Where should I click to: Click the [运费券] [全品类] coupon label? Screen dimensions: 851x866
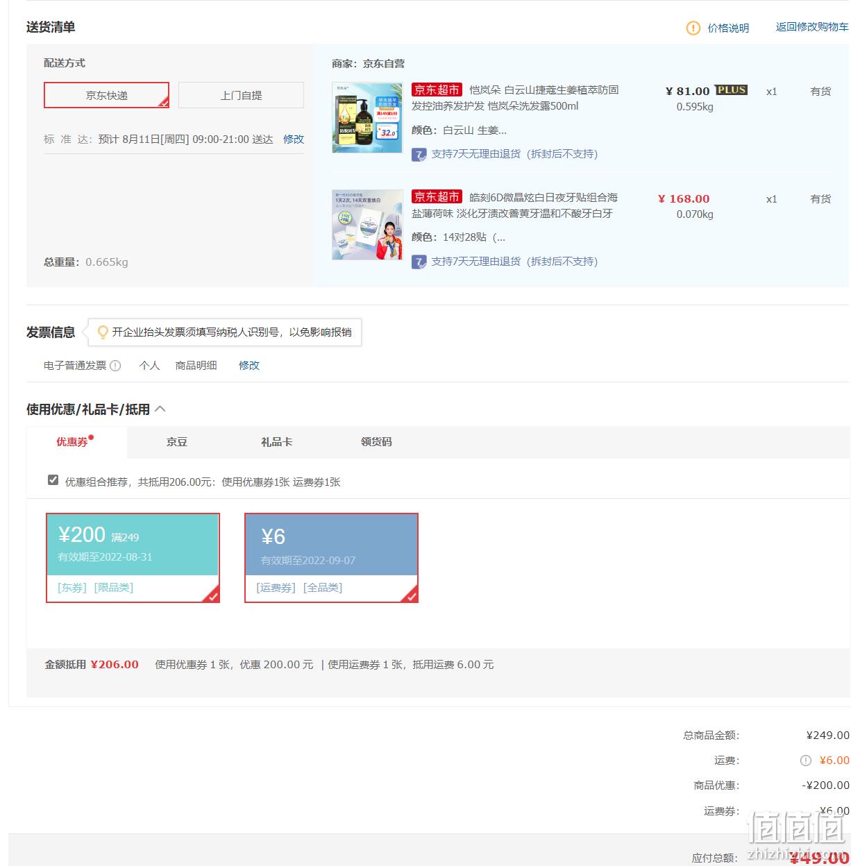pos(299,588)
